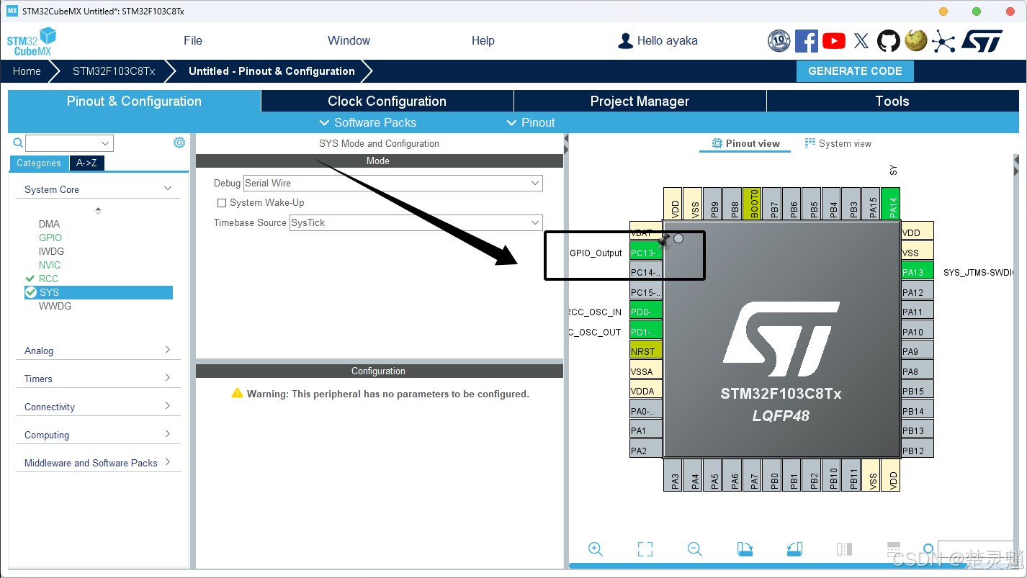
Task: Open the GitHub icon link
Action: 888,41
